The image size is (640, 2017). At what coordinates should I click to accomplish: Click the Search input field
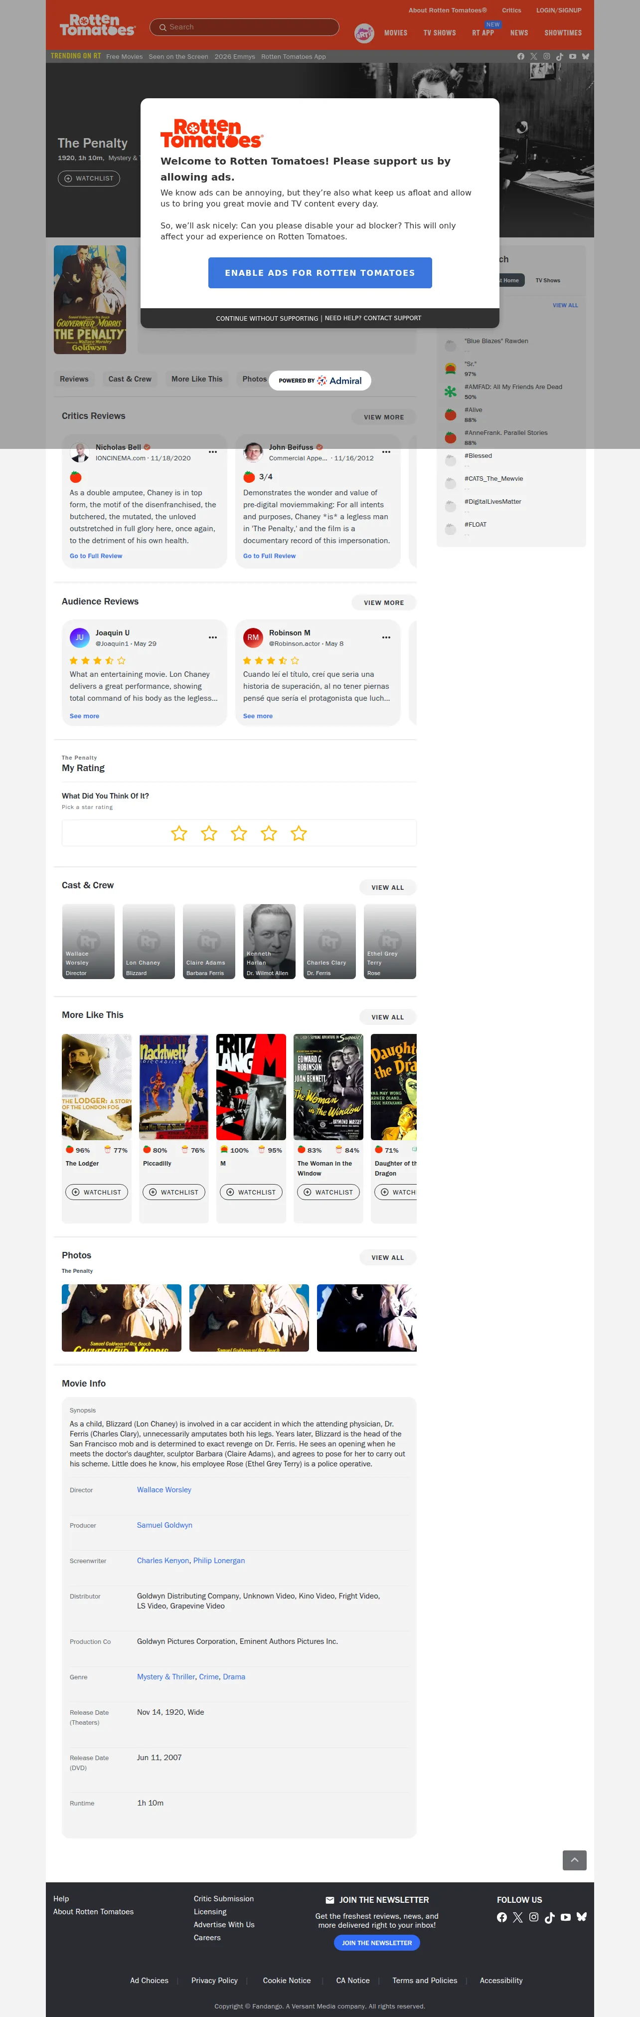pyautogui.click(x=244, y=26)
